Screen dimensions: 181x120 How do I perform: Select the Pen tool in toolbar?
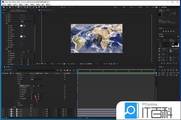click(x=27, y=7)
